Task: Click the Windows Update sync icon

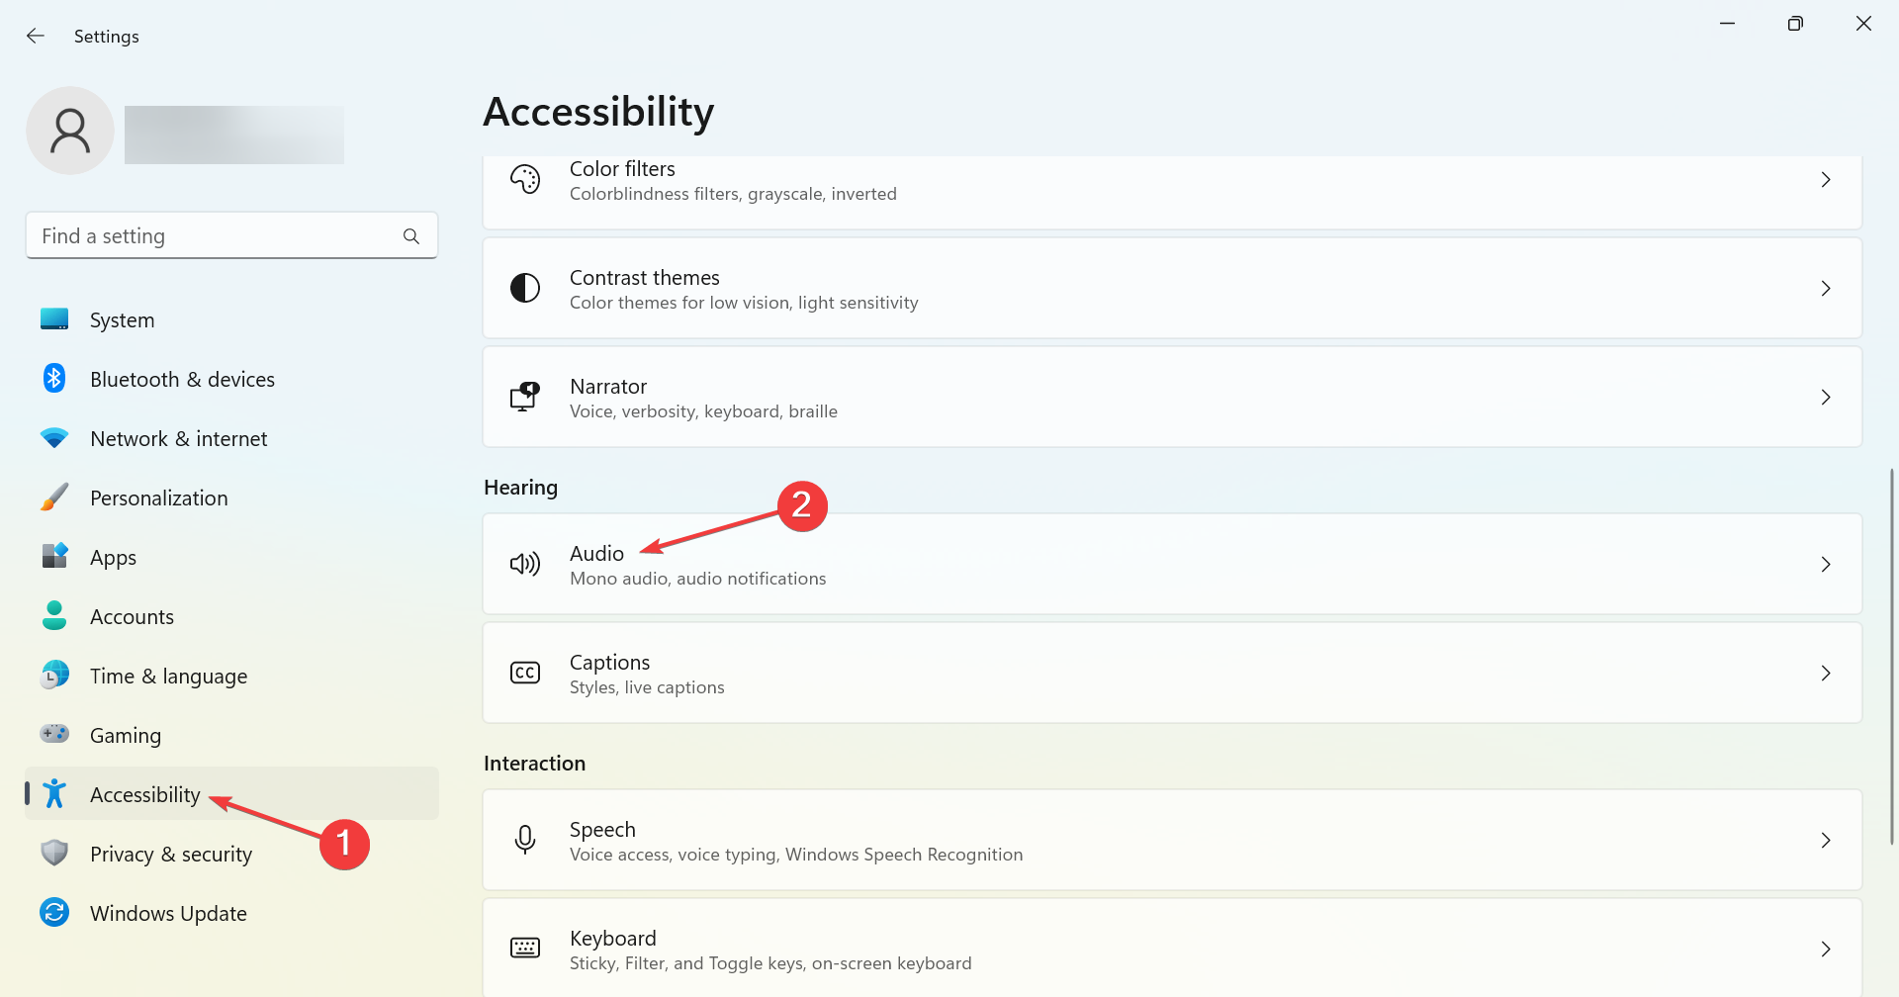Action: point(54,913)
